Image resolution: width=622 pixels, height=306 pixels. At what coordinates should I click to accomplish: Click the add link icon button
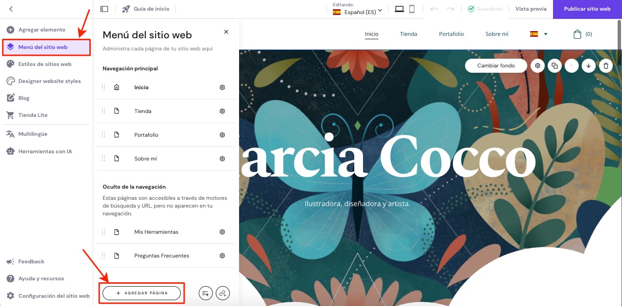[223, 293]
